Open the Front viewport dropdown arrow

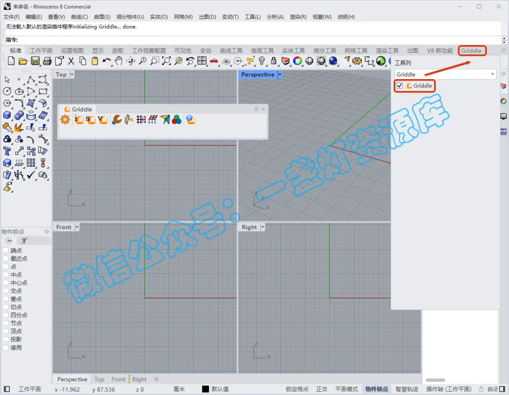tap(77, 227)
